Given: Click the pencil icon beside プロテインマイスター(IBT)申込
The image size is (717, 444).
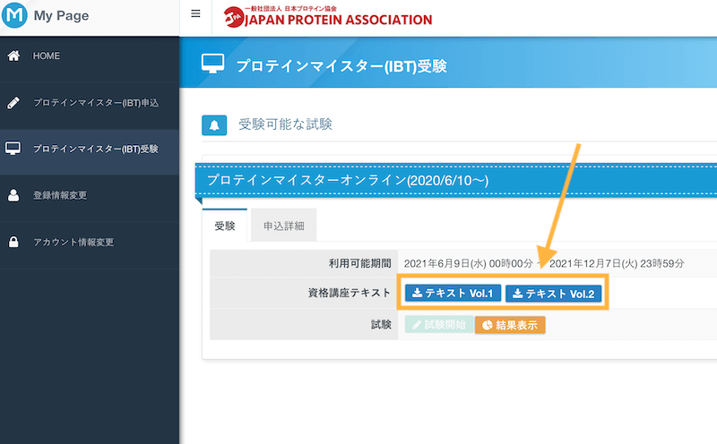Looking at the screenshot, I should click(x=13, y=103).
